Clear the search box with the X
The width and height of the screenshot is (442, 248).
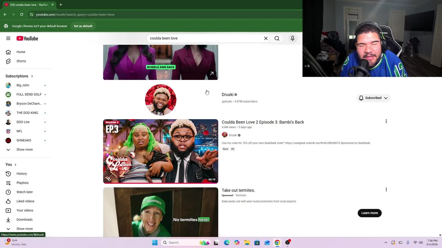click(266, 38)
